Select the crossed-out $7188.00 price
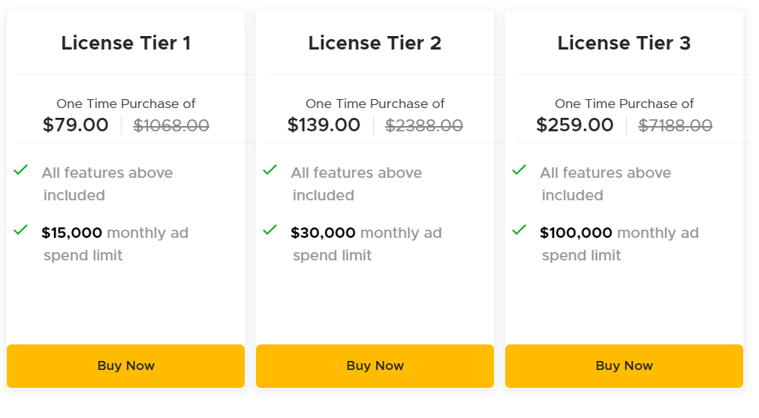759x418 pixels. pos(675,126)
